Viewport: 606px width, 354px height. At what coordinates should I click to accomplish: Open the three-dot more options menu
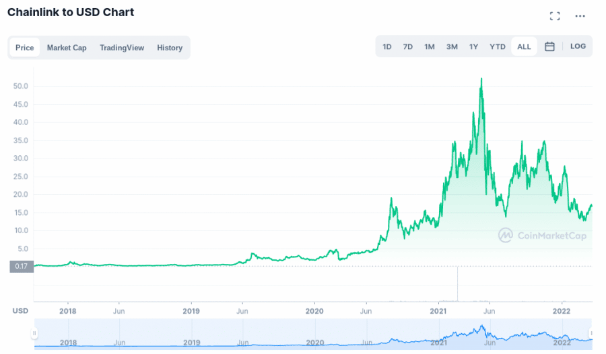[x=580, y=16]
